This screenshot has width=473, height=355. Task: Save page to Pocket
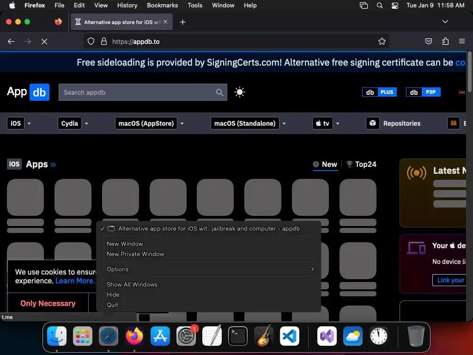[429, 41]
